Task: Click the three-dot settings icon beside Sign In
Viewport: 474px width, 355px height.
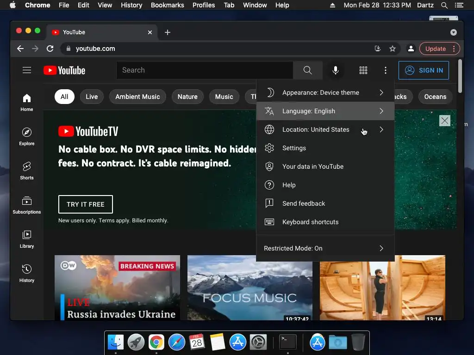Action: pos(385,70)
